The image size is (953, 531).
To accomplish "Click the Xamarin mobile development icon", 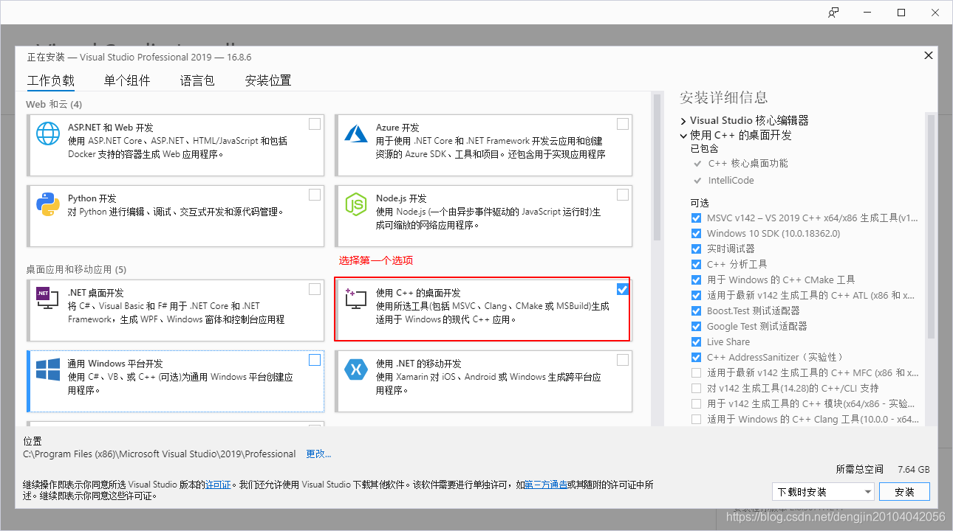I will (x=356, y=369).
